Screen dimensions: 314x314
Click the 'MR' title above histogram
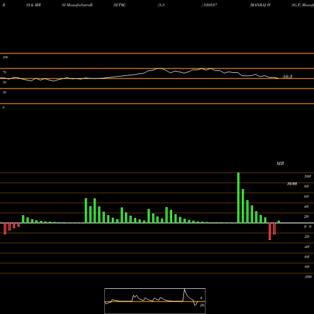(x=280, y=163)
